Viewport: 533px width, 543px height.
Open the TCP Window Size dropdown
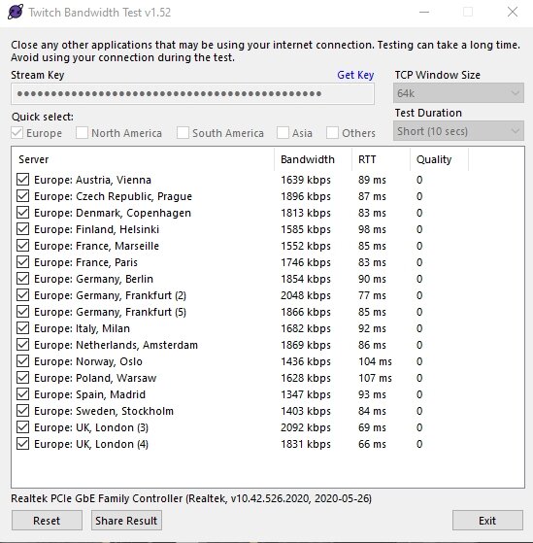coord(458,93)
